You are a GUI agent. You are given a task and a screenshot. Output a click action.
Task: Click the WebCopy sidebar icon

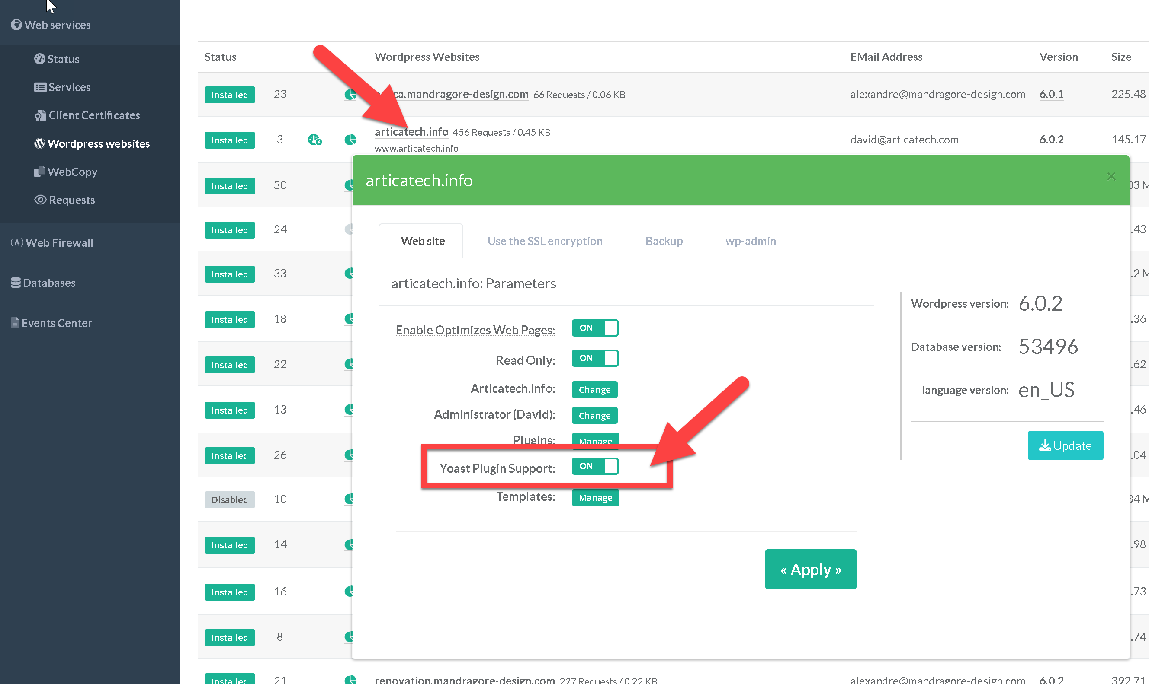pos(40,172)
